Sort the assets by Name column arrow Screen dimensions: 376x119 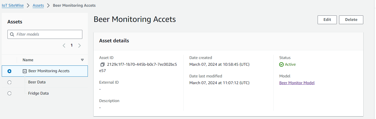click(x=82, y=60)
